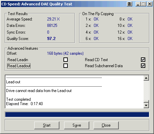Viewport: 154px width, 134px height.
Task: Uncheck the Read CD Text checkbox
Action: tap(143, 59)
